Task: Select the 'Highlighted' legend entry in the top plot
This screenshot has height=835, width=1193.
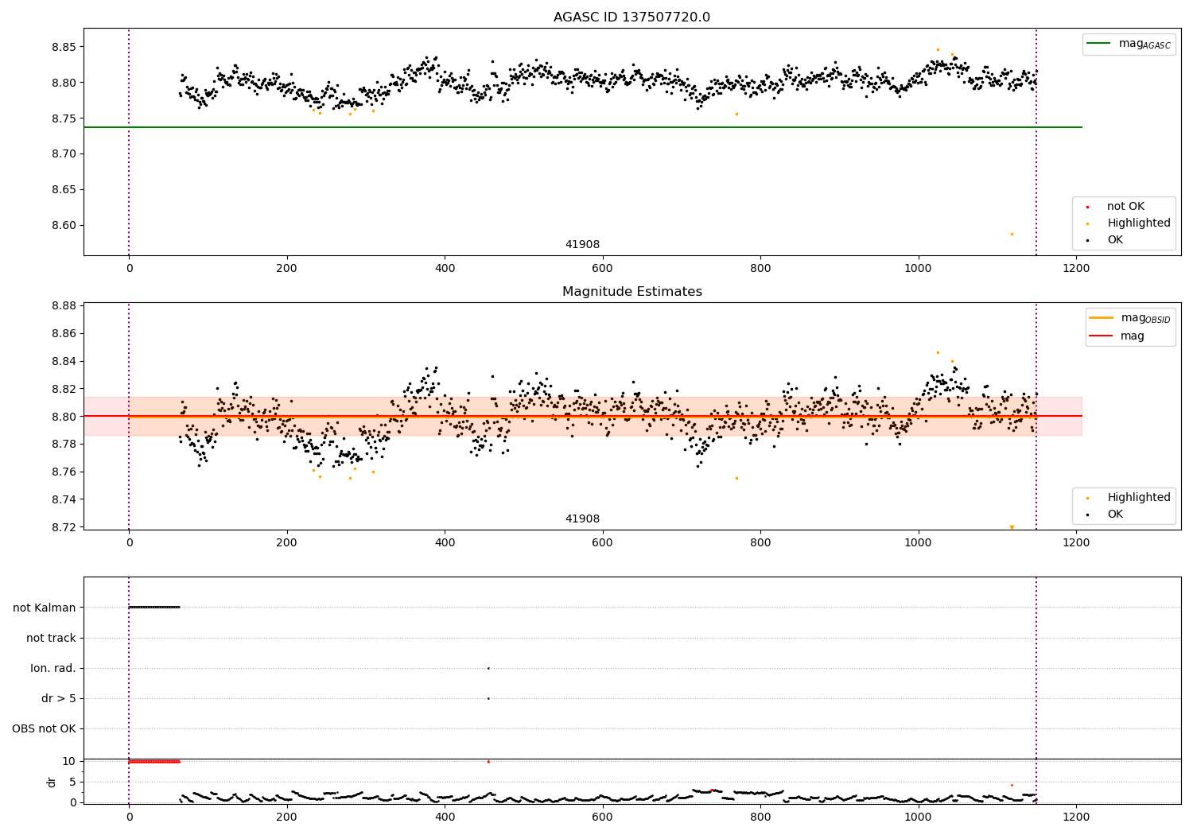Action: 1139,223
